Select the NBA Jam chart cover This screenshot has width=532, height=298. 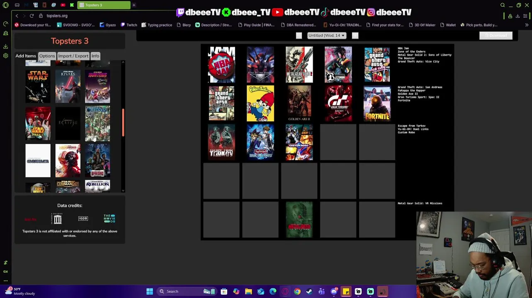pyautogui.click(x=221, y=65)
